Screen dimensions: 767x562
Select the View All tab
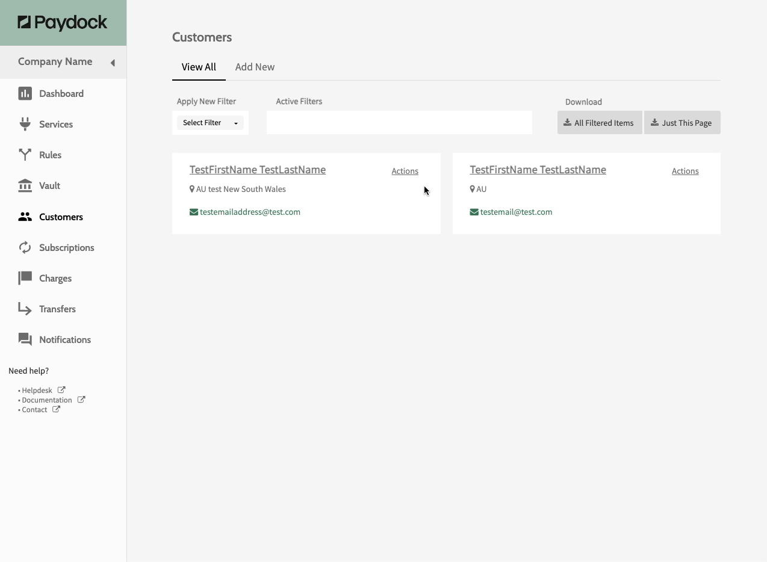pyautogui.click(x=199, y=67)
